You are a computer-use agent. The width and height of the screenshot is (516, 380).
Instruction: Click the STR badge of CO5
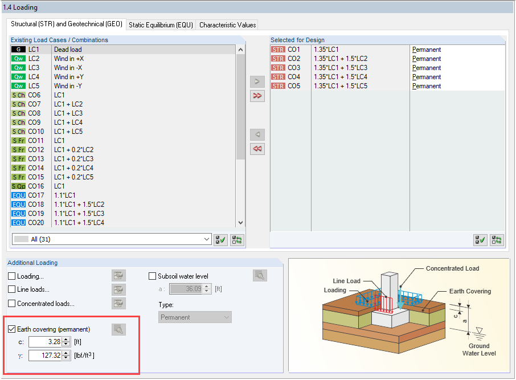[x=278, y=86]
